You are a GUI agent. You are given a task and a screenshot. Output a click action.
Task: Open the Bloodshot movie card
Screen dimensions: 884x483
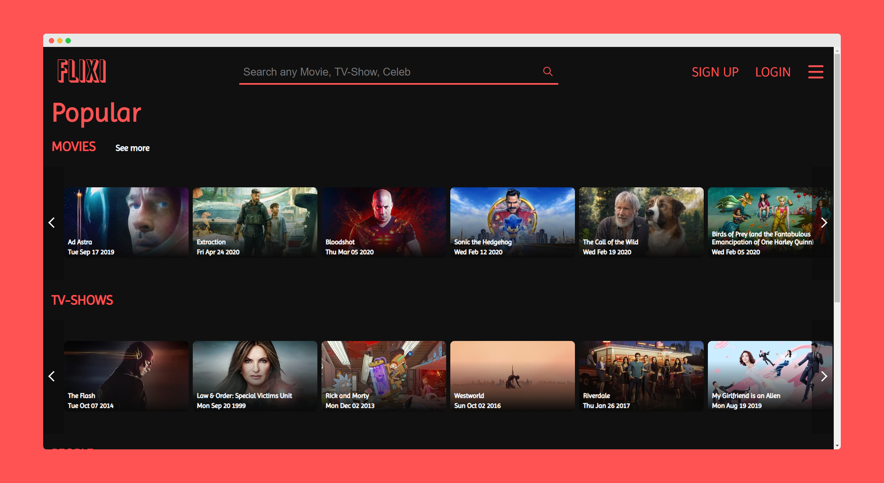click(384, 223)
